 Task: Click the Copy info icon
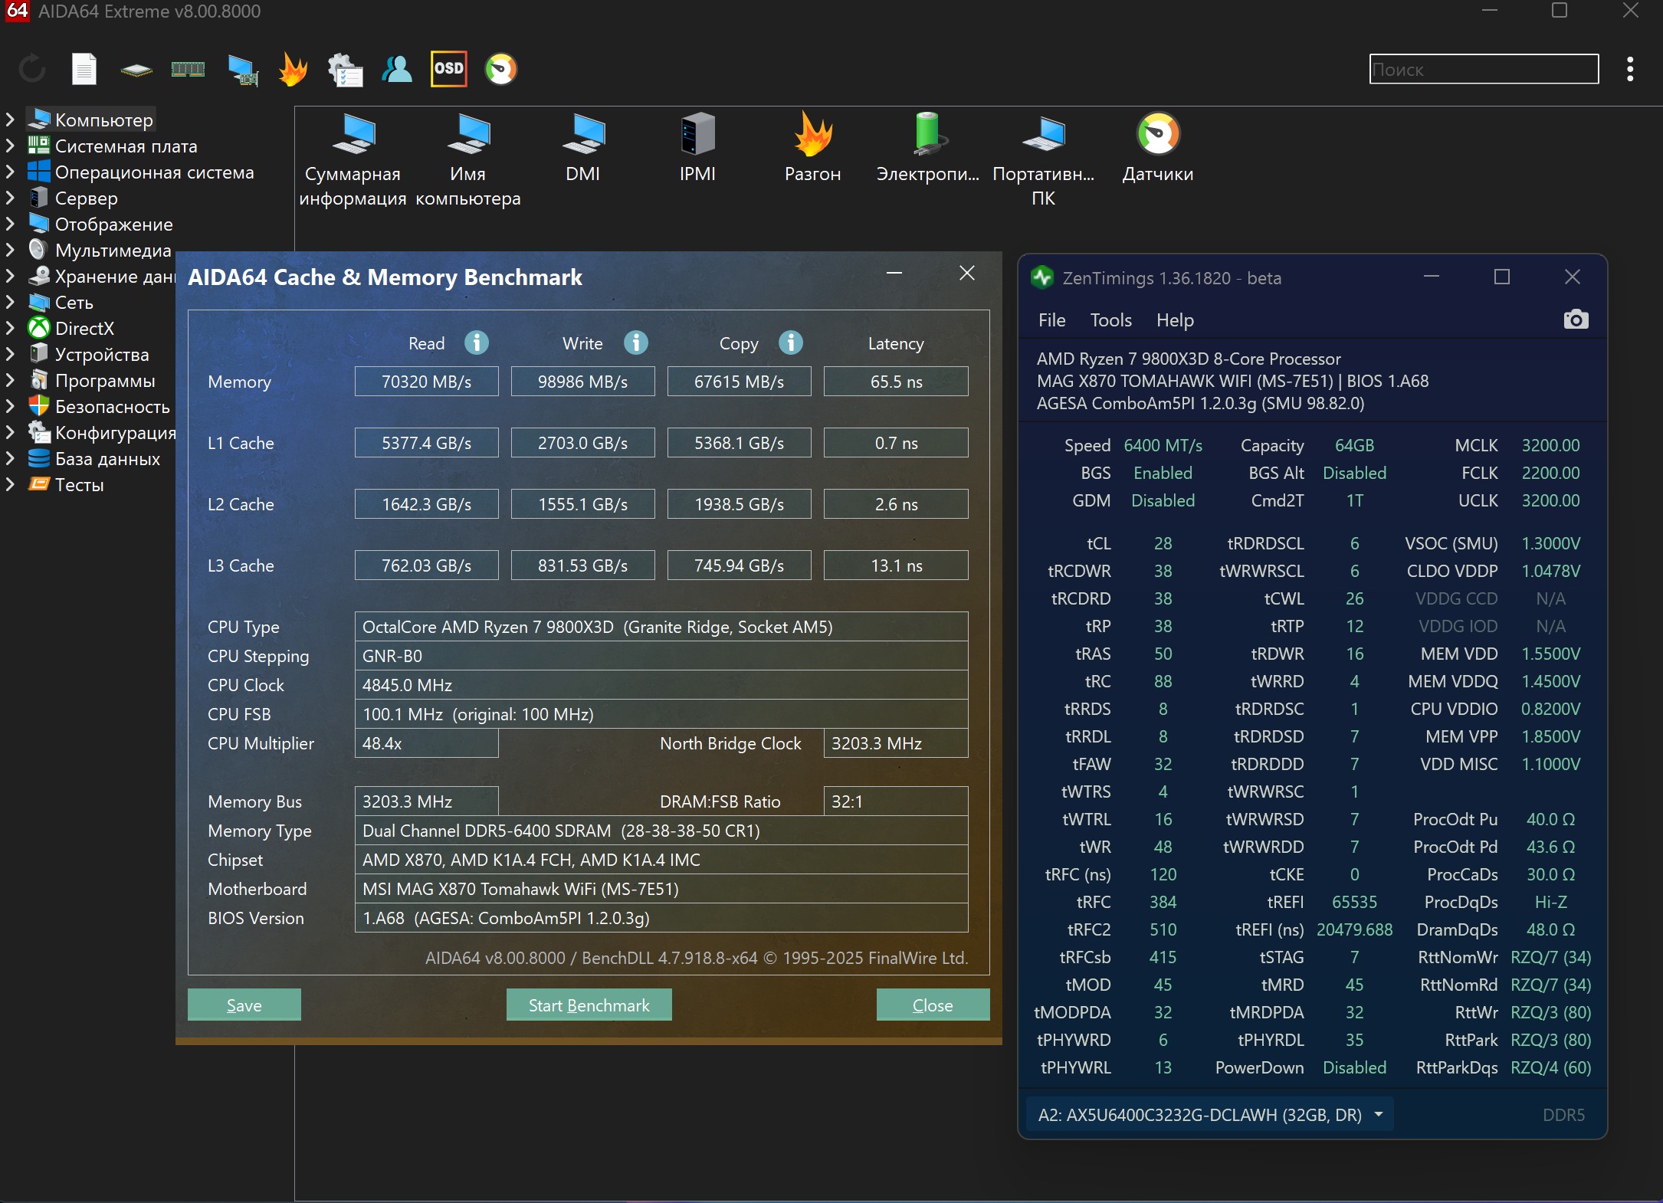tap(791, 343)
